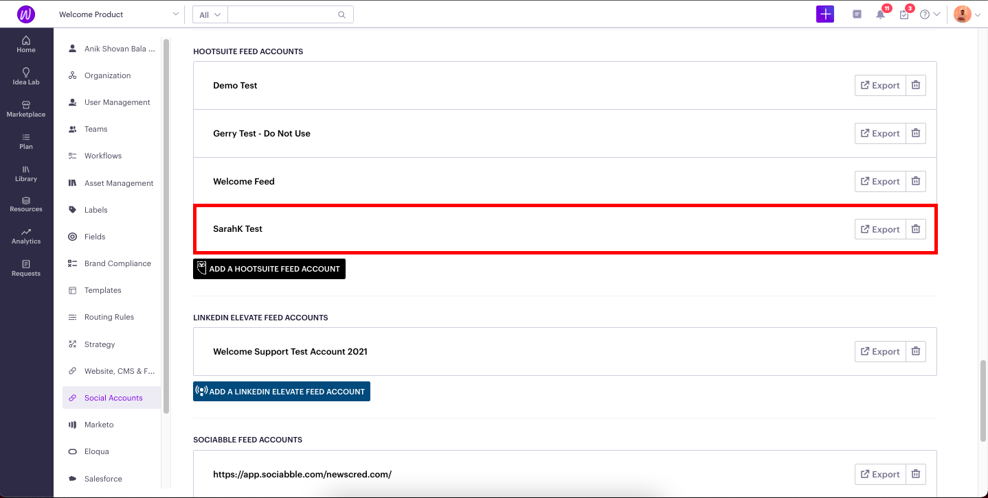Click the search magnifier icon
The width and height of the screenshot is (988, 498).
click(x=342, y=14)
